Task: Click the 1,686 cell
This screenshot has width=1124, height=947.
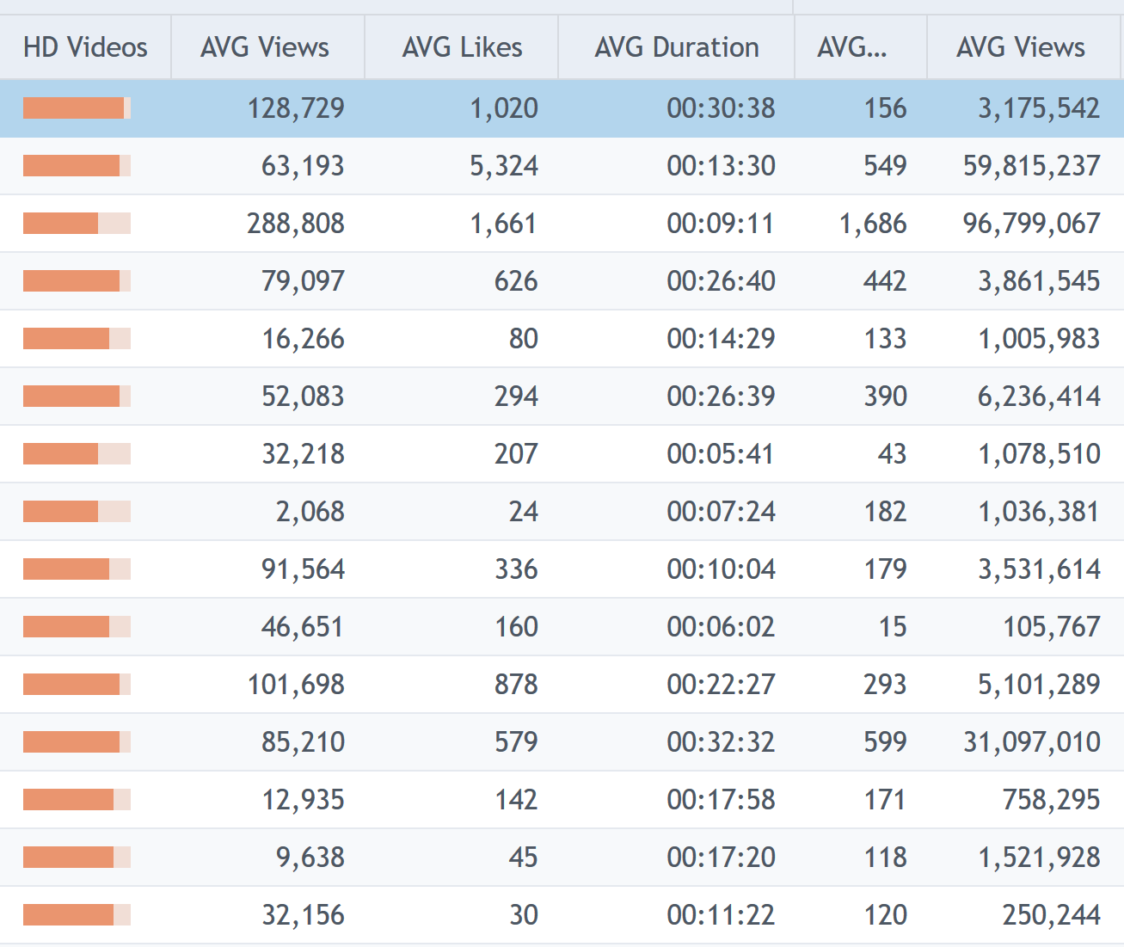Action: pos(873,224)
